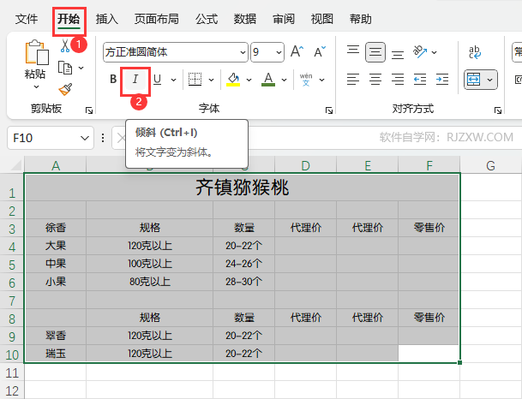The width and height of the screenshot is (522, 399).
Task: Decrease indent icon
Action: point(420,79)
